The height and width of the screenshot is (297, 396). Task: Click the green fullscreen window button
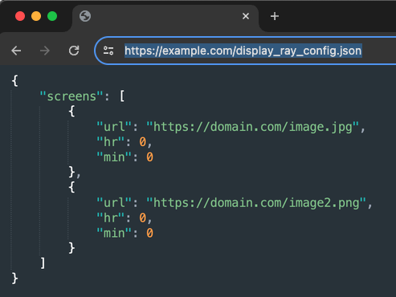tap(52, 16)
